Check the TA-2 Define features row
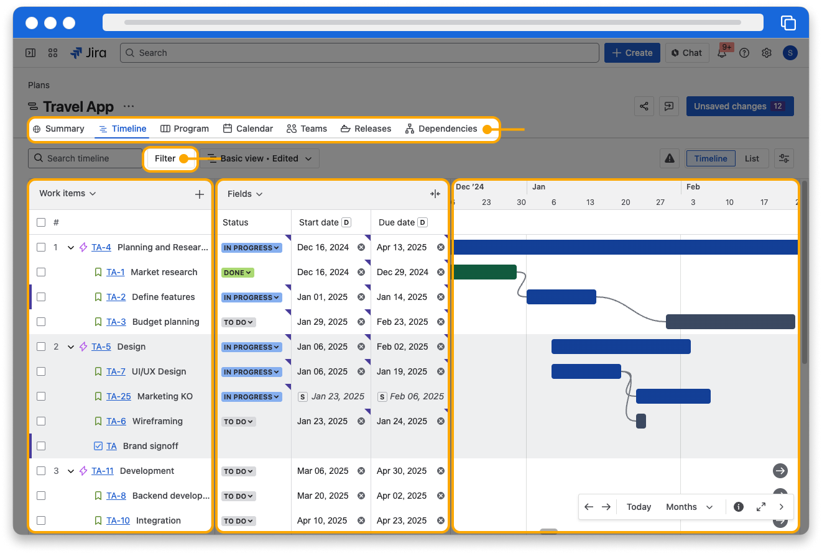This screenshot has width=822, height=554. click(41, 297)
